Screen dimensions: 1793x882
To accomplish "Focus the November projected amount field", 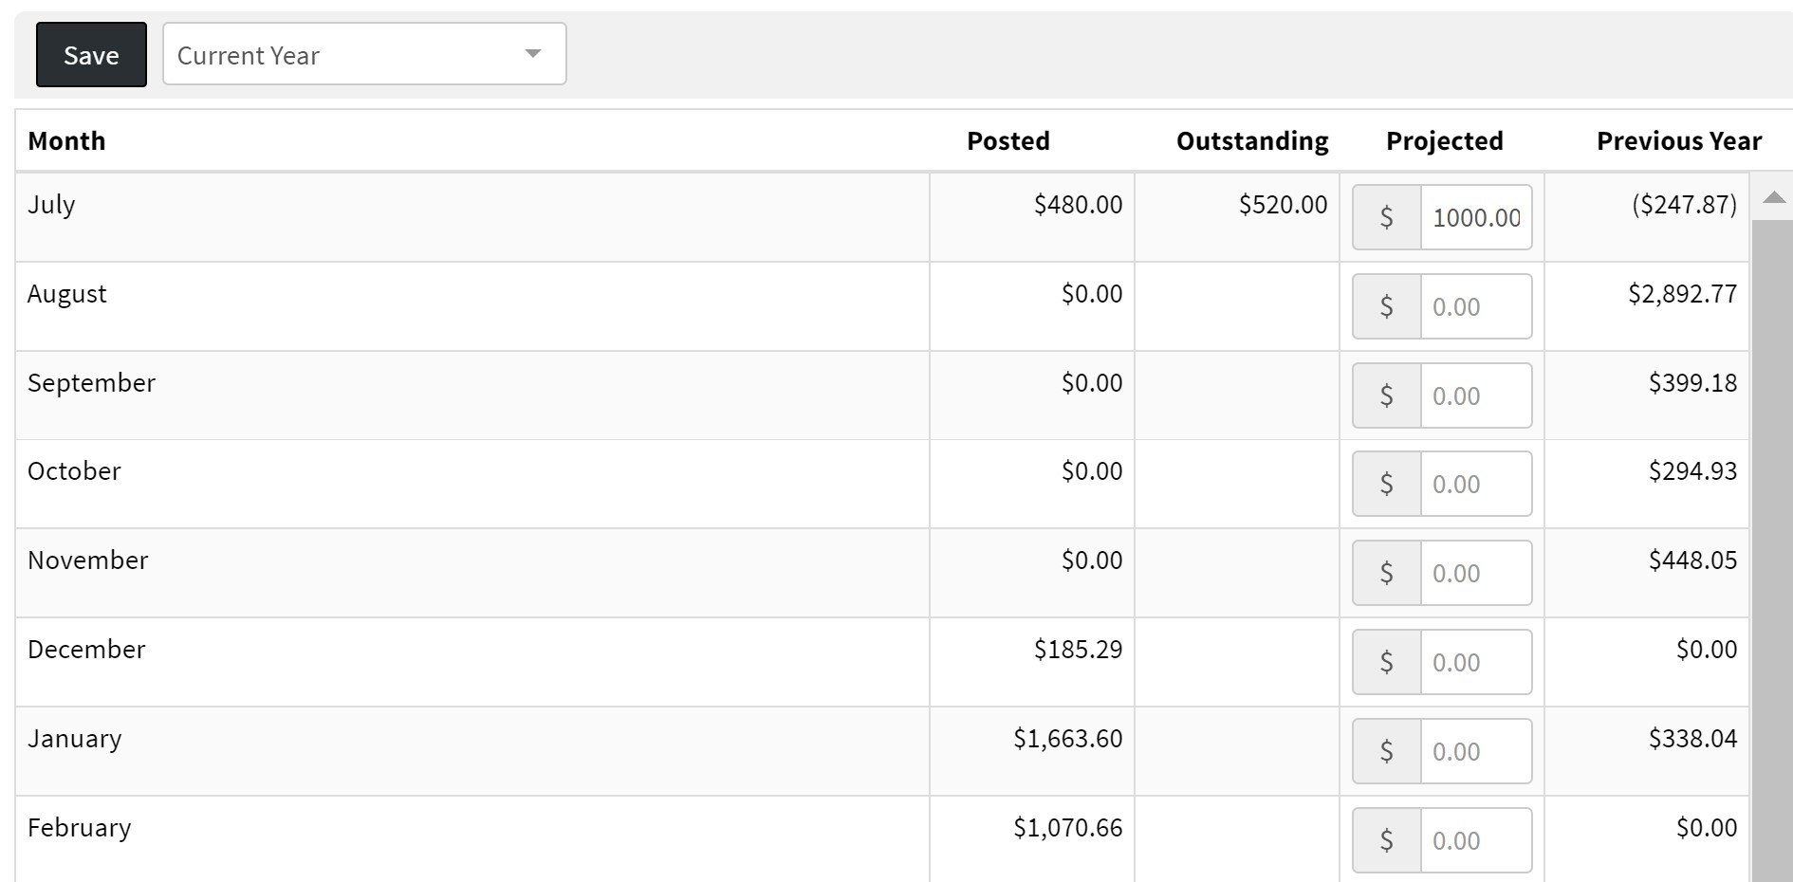I will (1476, 573).
